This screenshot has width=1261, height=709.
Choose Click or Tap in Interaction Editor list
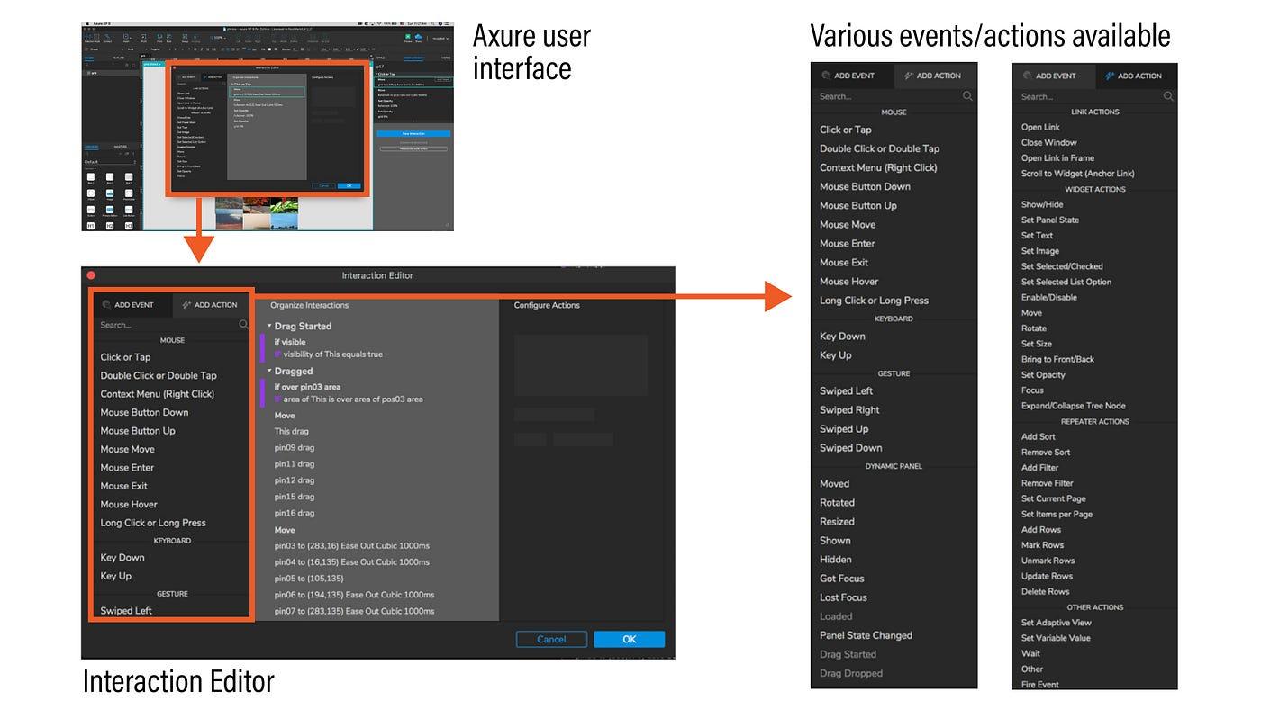(125, 357)
